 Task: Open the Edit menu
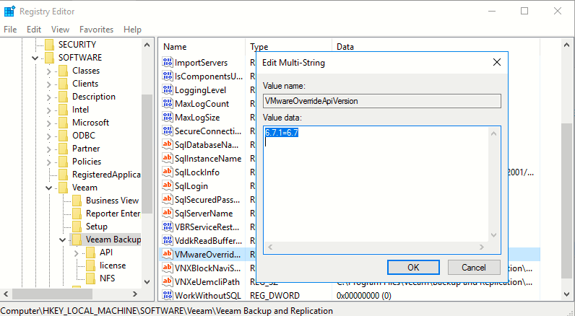pos(34,30)
